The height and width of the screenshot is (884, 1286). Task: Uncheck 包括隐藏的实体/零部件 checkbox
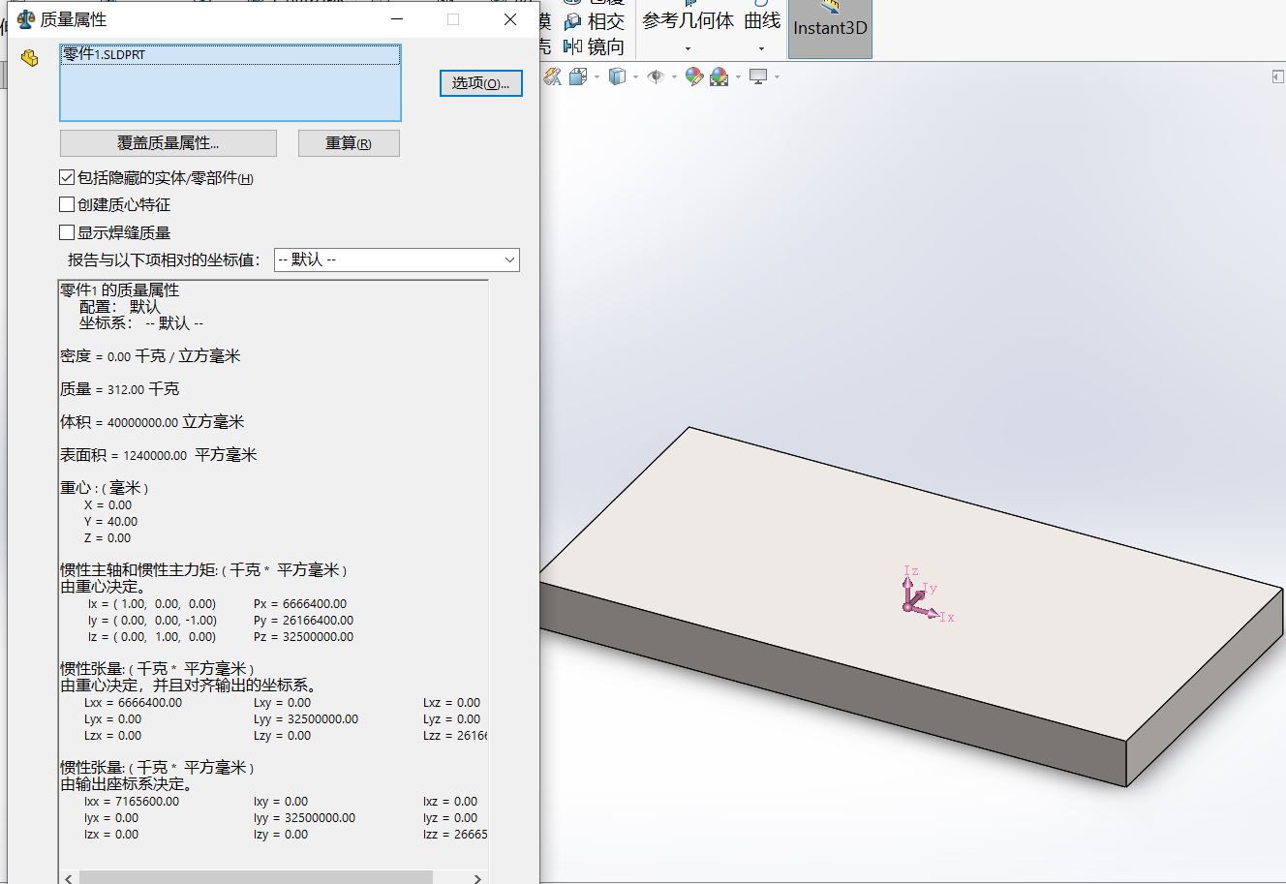[67, 178]
